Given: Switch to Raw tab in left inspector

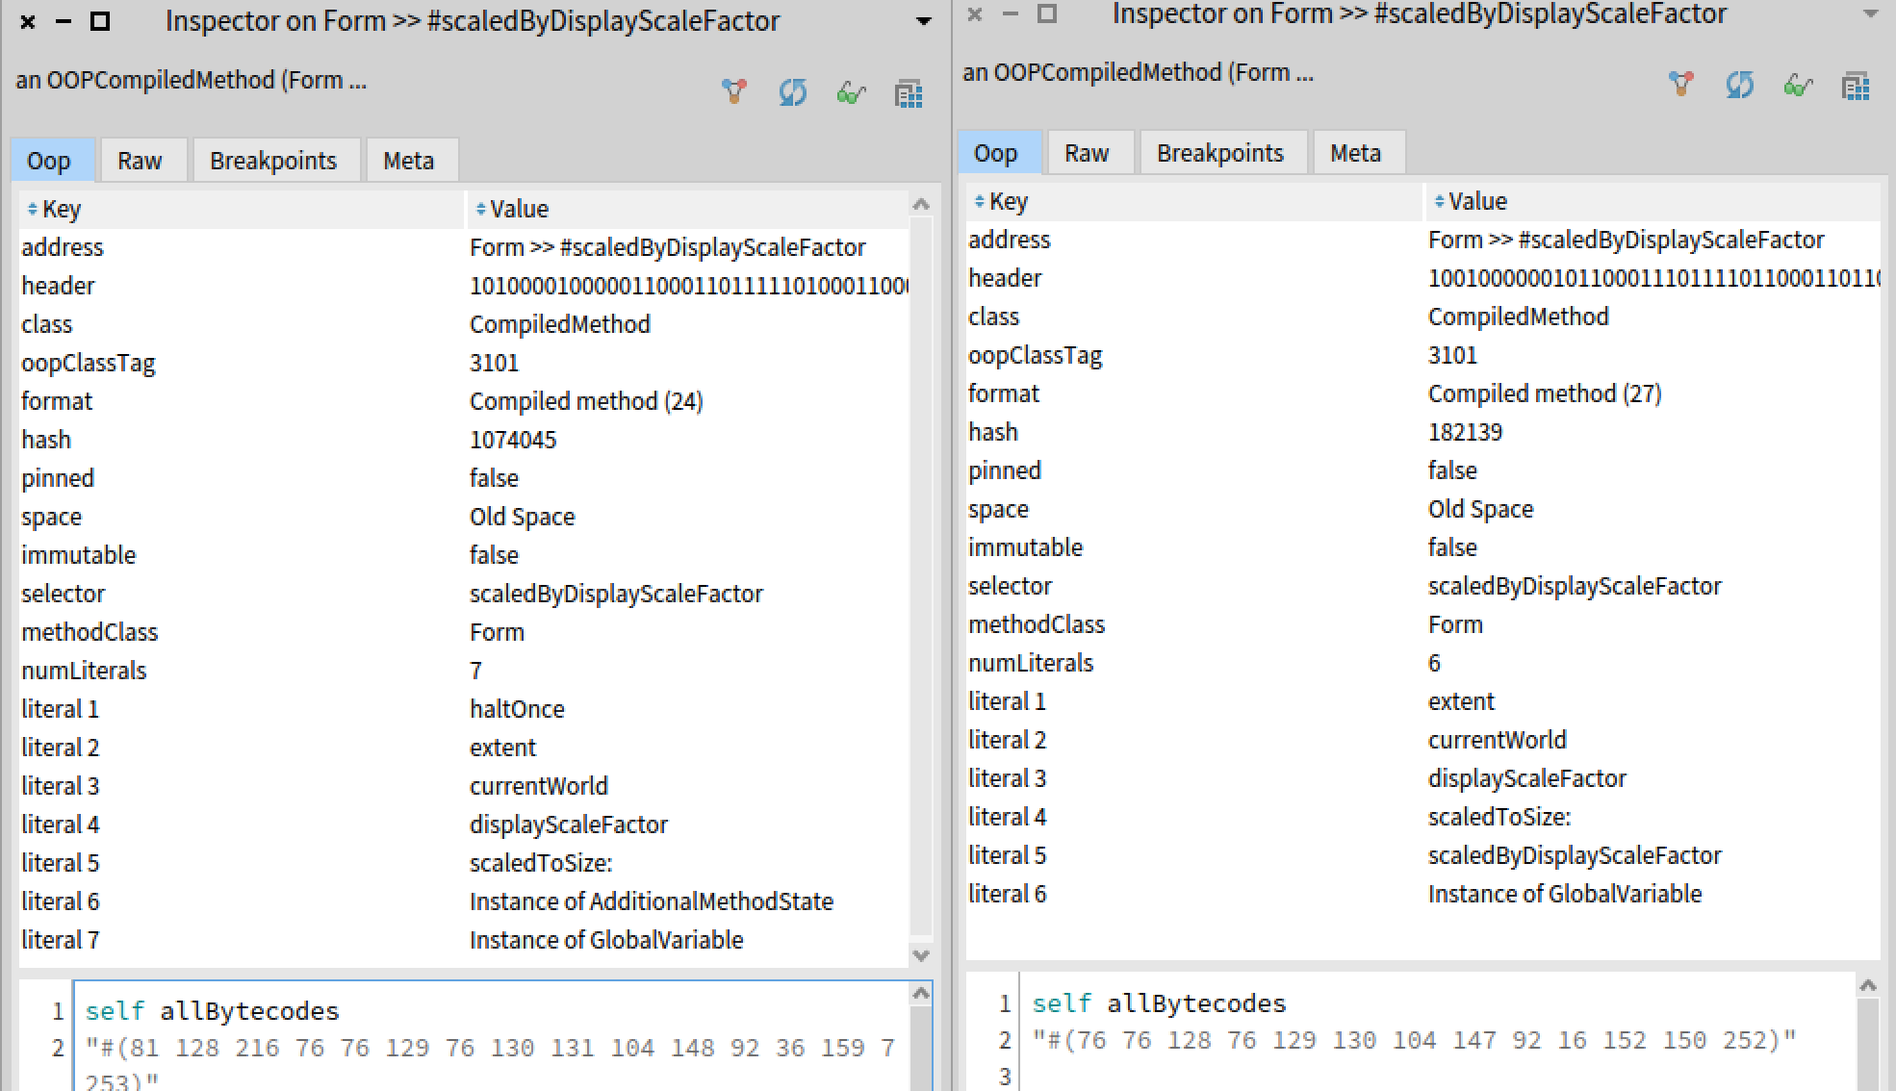Looking at the screenshot, I should (x=140, y=161).
